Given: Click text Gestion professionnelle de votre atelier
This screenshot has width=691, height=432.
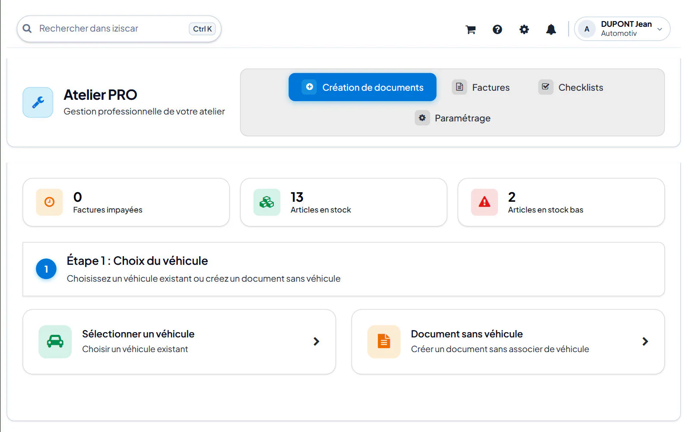Looking at the screenshot, I should (144, 111).
